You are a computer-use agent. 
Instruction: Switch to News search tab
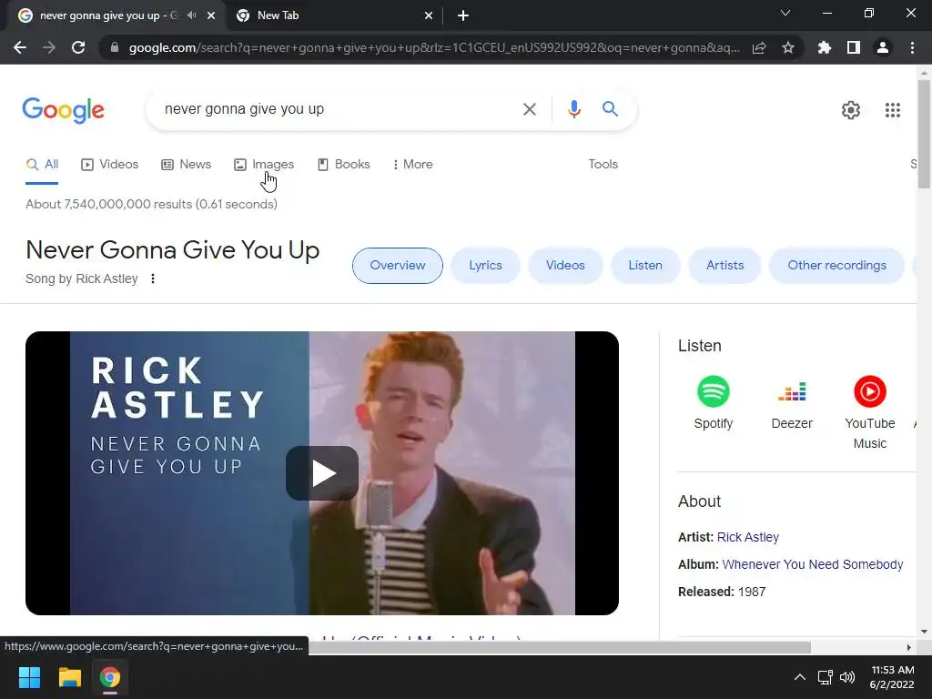(186, 165)
